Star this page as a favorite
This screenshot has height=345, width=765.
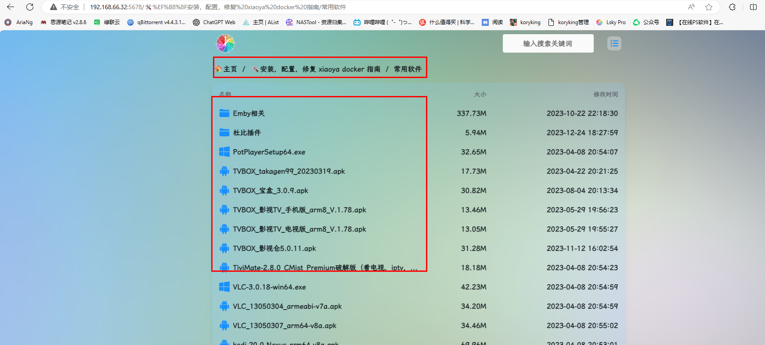coord(709,7)
